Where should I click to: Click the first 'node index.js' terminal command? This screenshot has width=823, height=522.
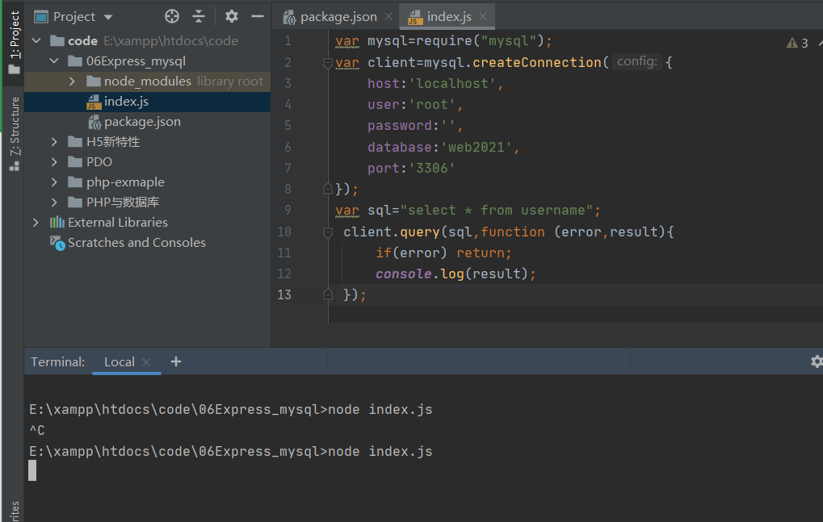[x=380, y=409]
